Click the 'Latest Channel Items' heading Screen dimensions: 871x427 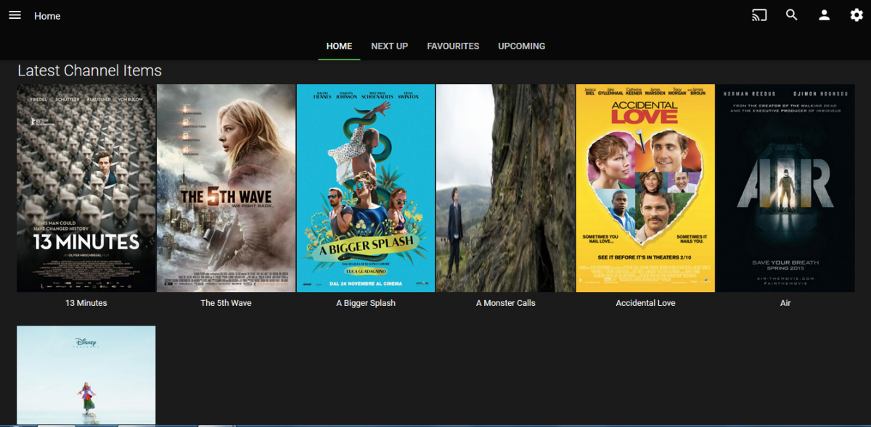89,70
